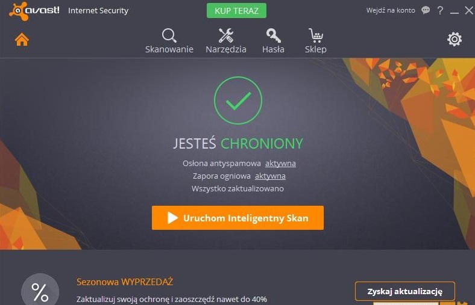475x305 pixels.
Task: Select the Skanowanie menu label
Action: 169,49
